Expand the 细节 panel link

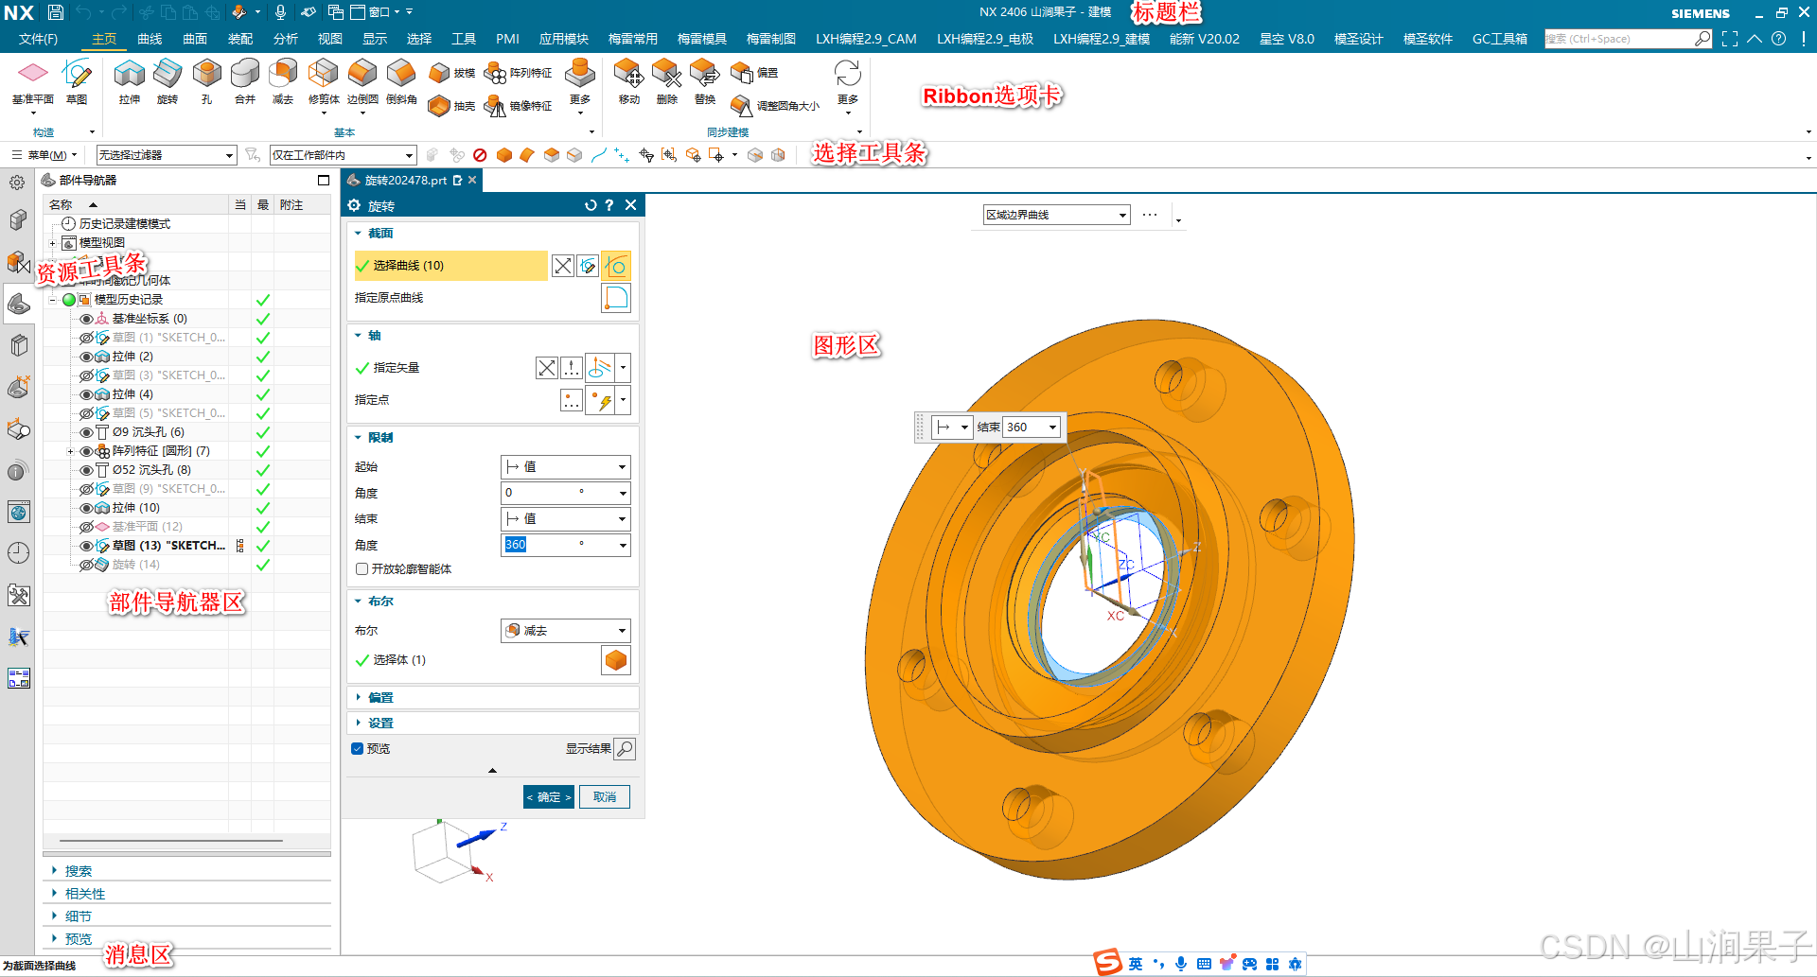coord(79,916)
